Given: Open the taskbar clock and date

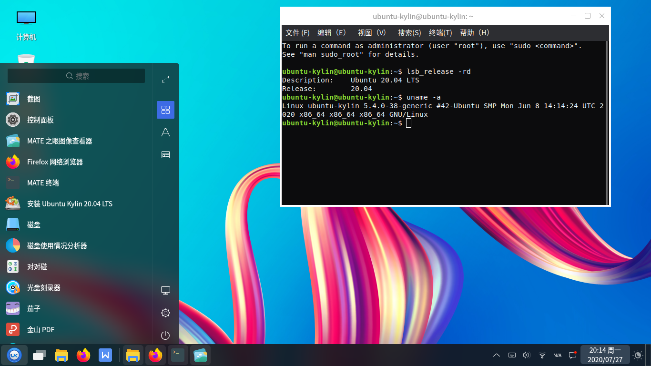Looking at the screenshot, I should (605, 355).
